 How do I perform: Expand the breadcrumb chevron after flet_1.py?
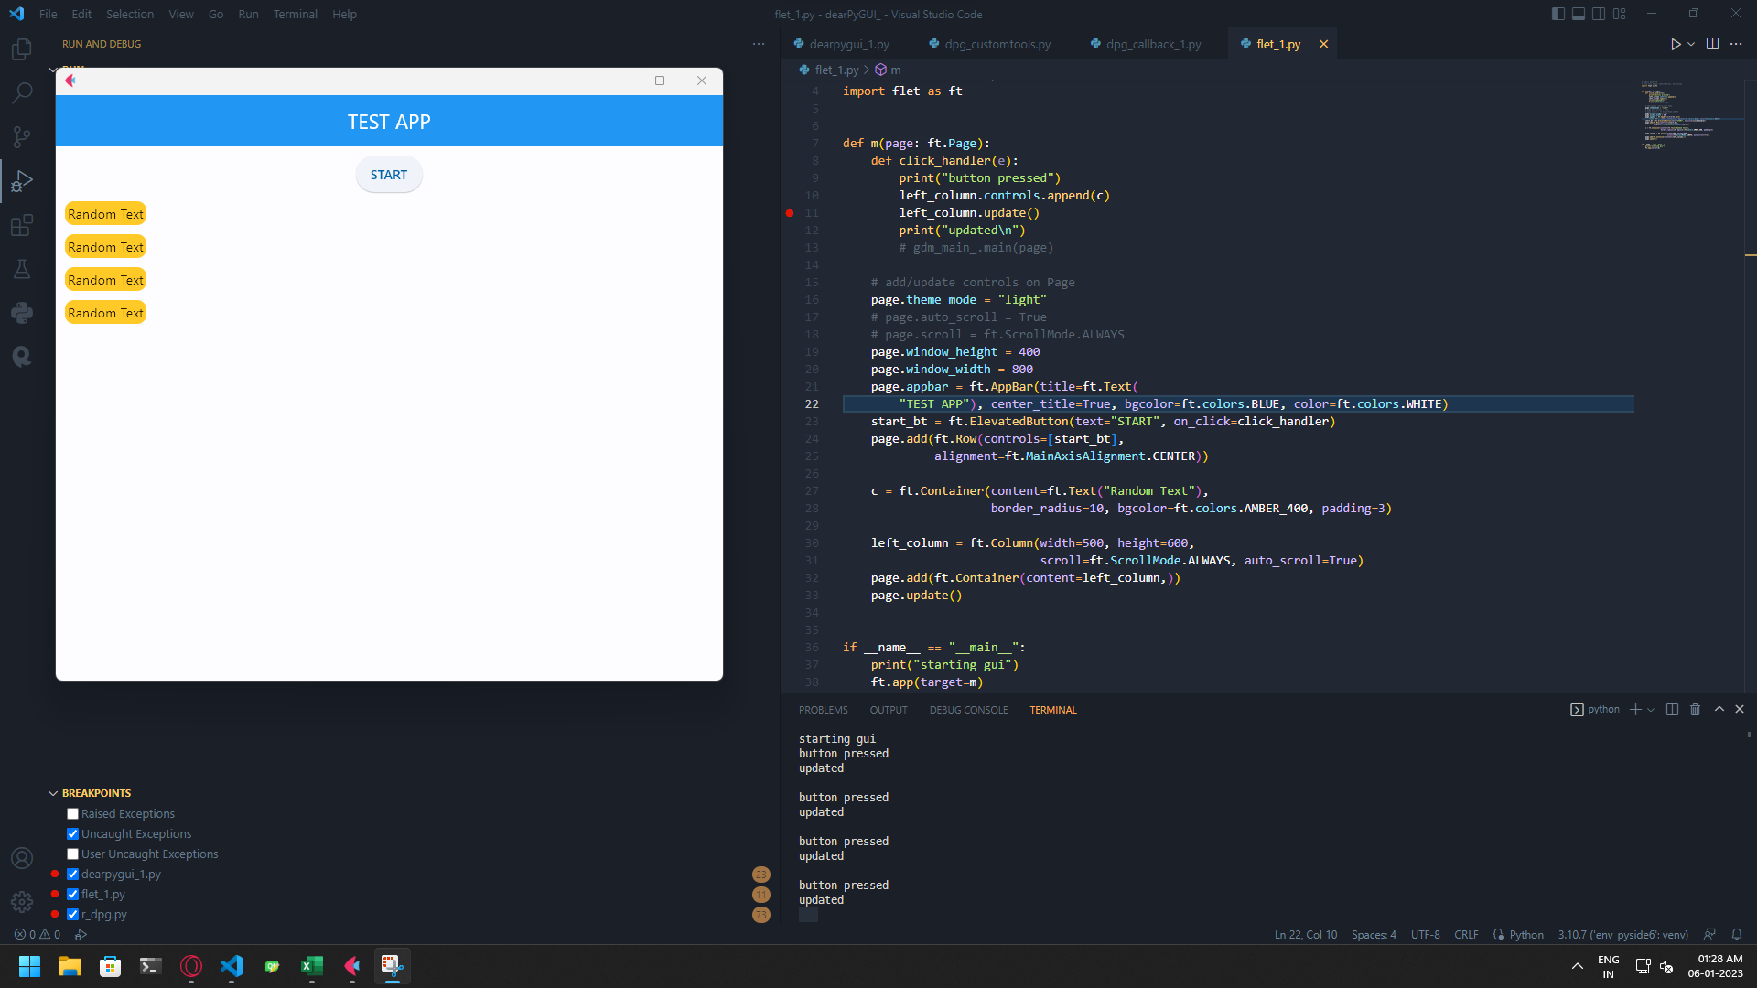(867, 70)
